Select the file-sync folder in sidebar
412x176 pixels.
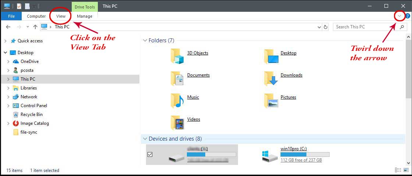click(29, 132)
